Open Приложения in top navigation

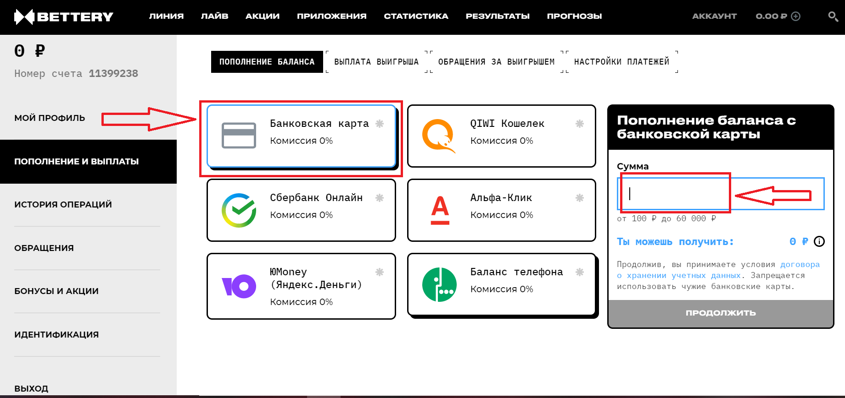(x=332, y=16)
